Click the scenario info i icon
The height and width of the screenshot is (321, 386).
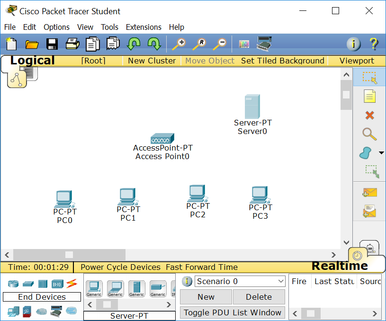187,281
